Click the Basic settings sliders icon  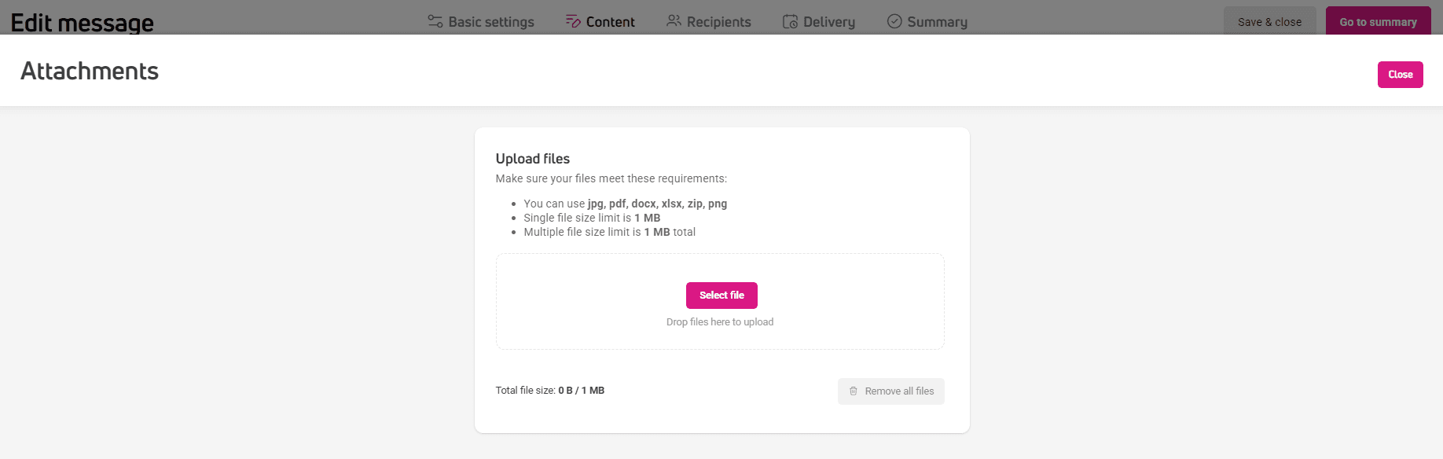435,21
